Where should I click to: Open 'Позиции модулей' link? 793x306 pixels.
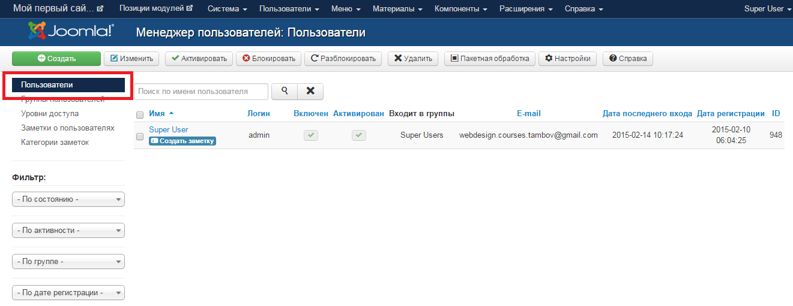156,8
